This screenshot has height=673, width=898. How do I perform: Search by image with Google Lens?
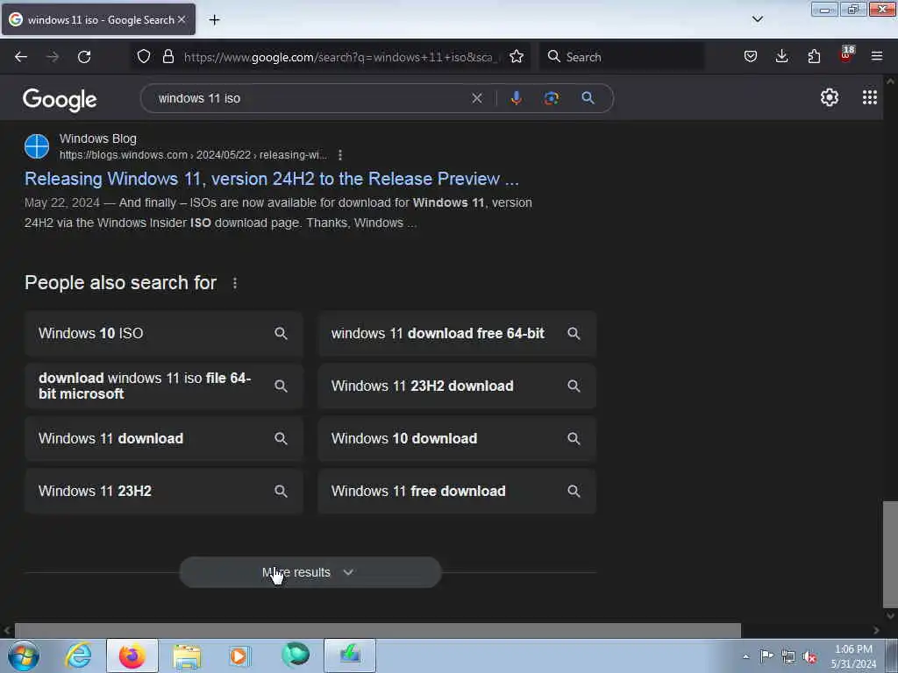pyautogui.click(x=551, y=98)
